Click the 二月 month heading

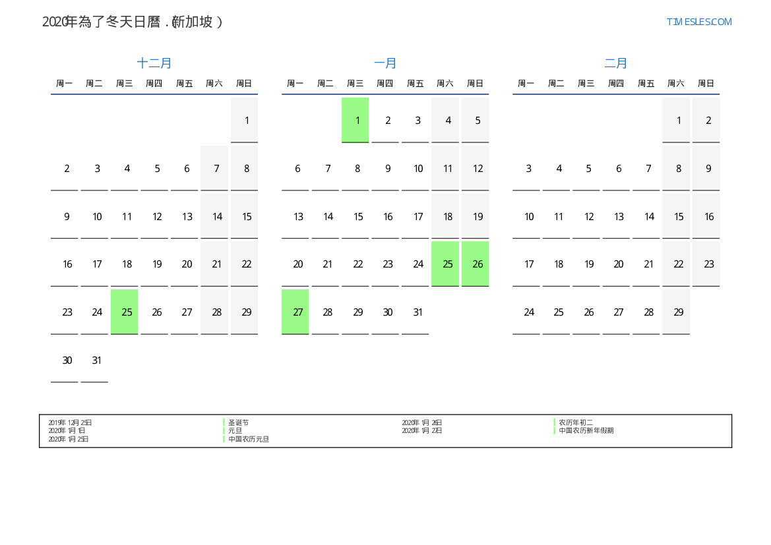[x=616, y=63]
